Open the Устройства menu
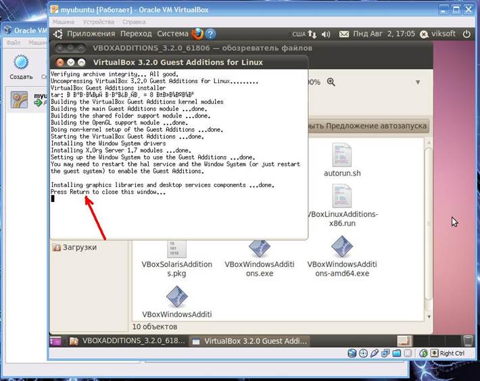 point(98,22)
